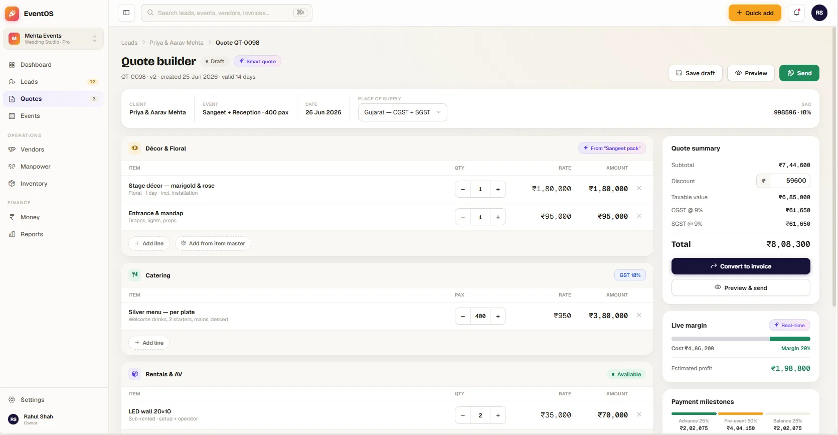Decrease Silver menu pax count
This screenshot has height=435, width=838.
(x=463, y=316)
